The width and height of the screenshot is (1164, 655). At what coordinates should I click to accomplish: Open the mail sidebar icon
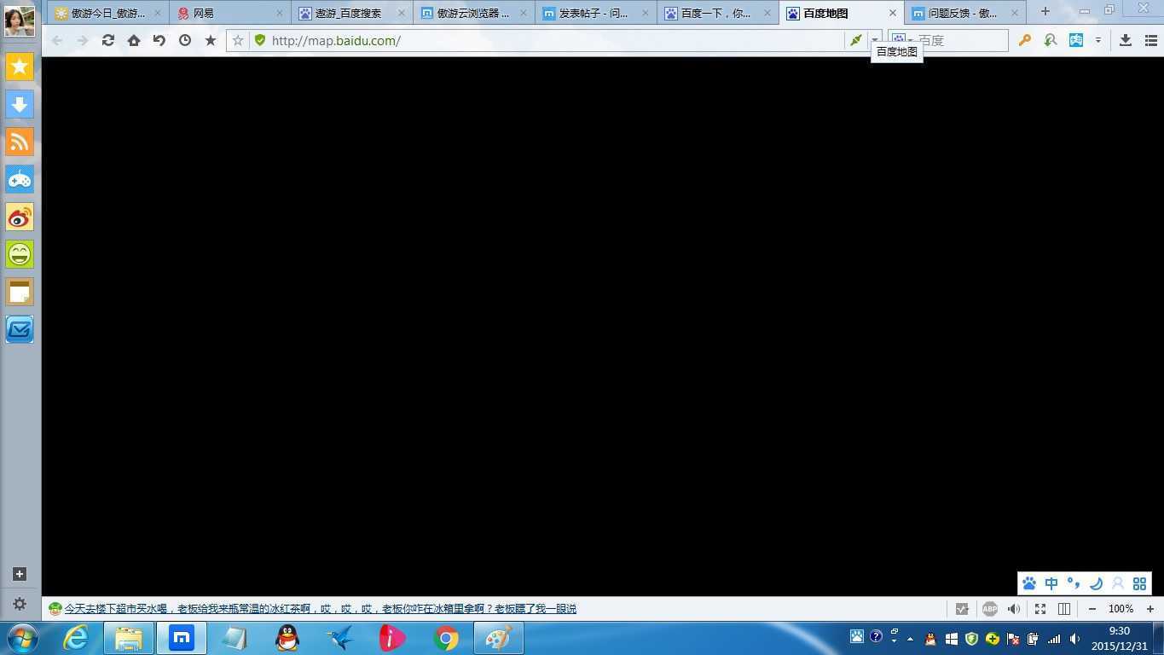[20, 329]
